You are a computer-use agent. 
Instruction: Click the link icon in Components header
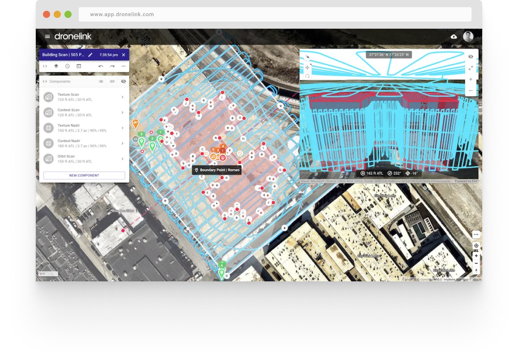point(112,82)
